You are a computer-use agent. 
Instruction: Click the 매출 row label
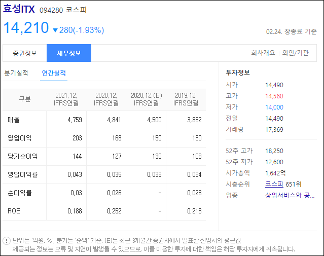click(14, 120)
